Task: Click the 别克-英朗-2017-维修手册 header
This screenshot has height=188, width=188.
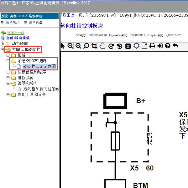Action: [29, 16]
